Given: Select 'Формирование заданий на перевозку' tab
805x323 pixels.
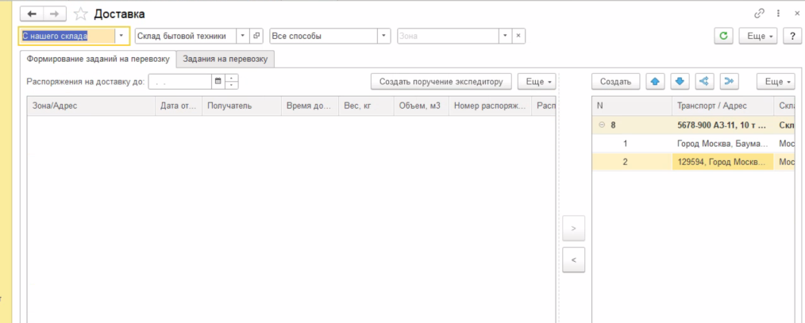Looking at the screenshot, I should (x=98, y=59).
